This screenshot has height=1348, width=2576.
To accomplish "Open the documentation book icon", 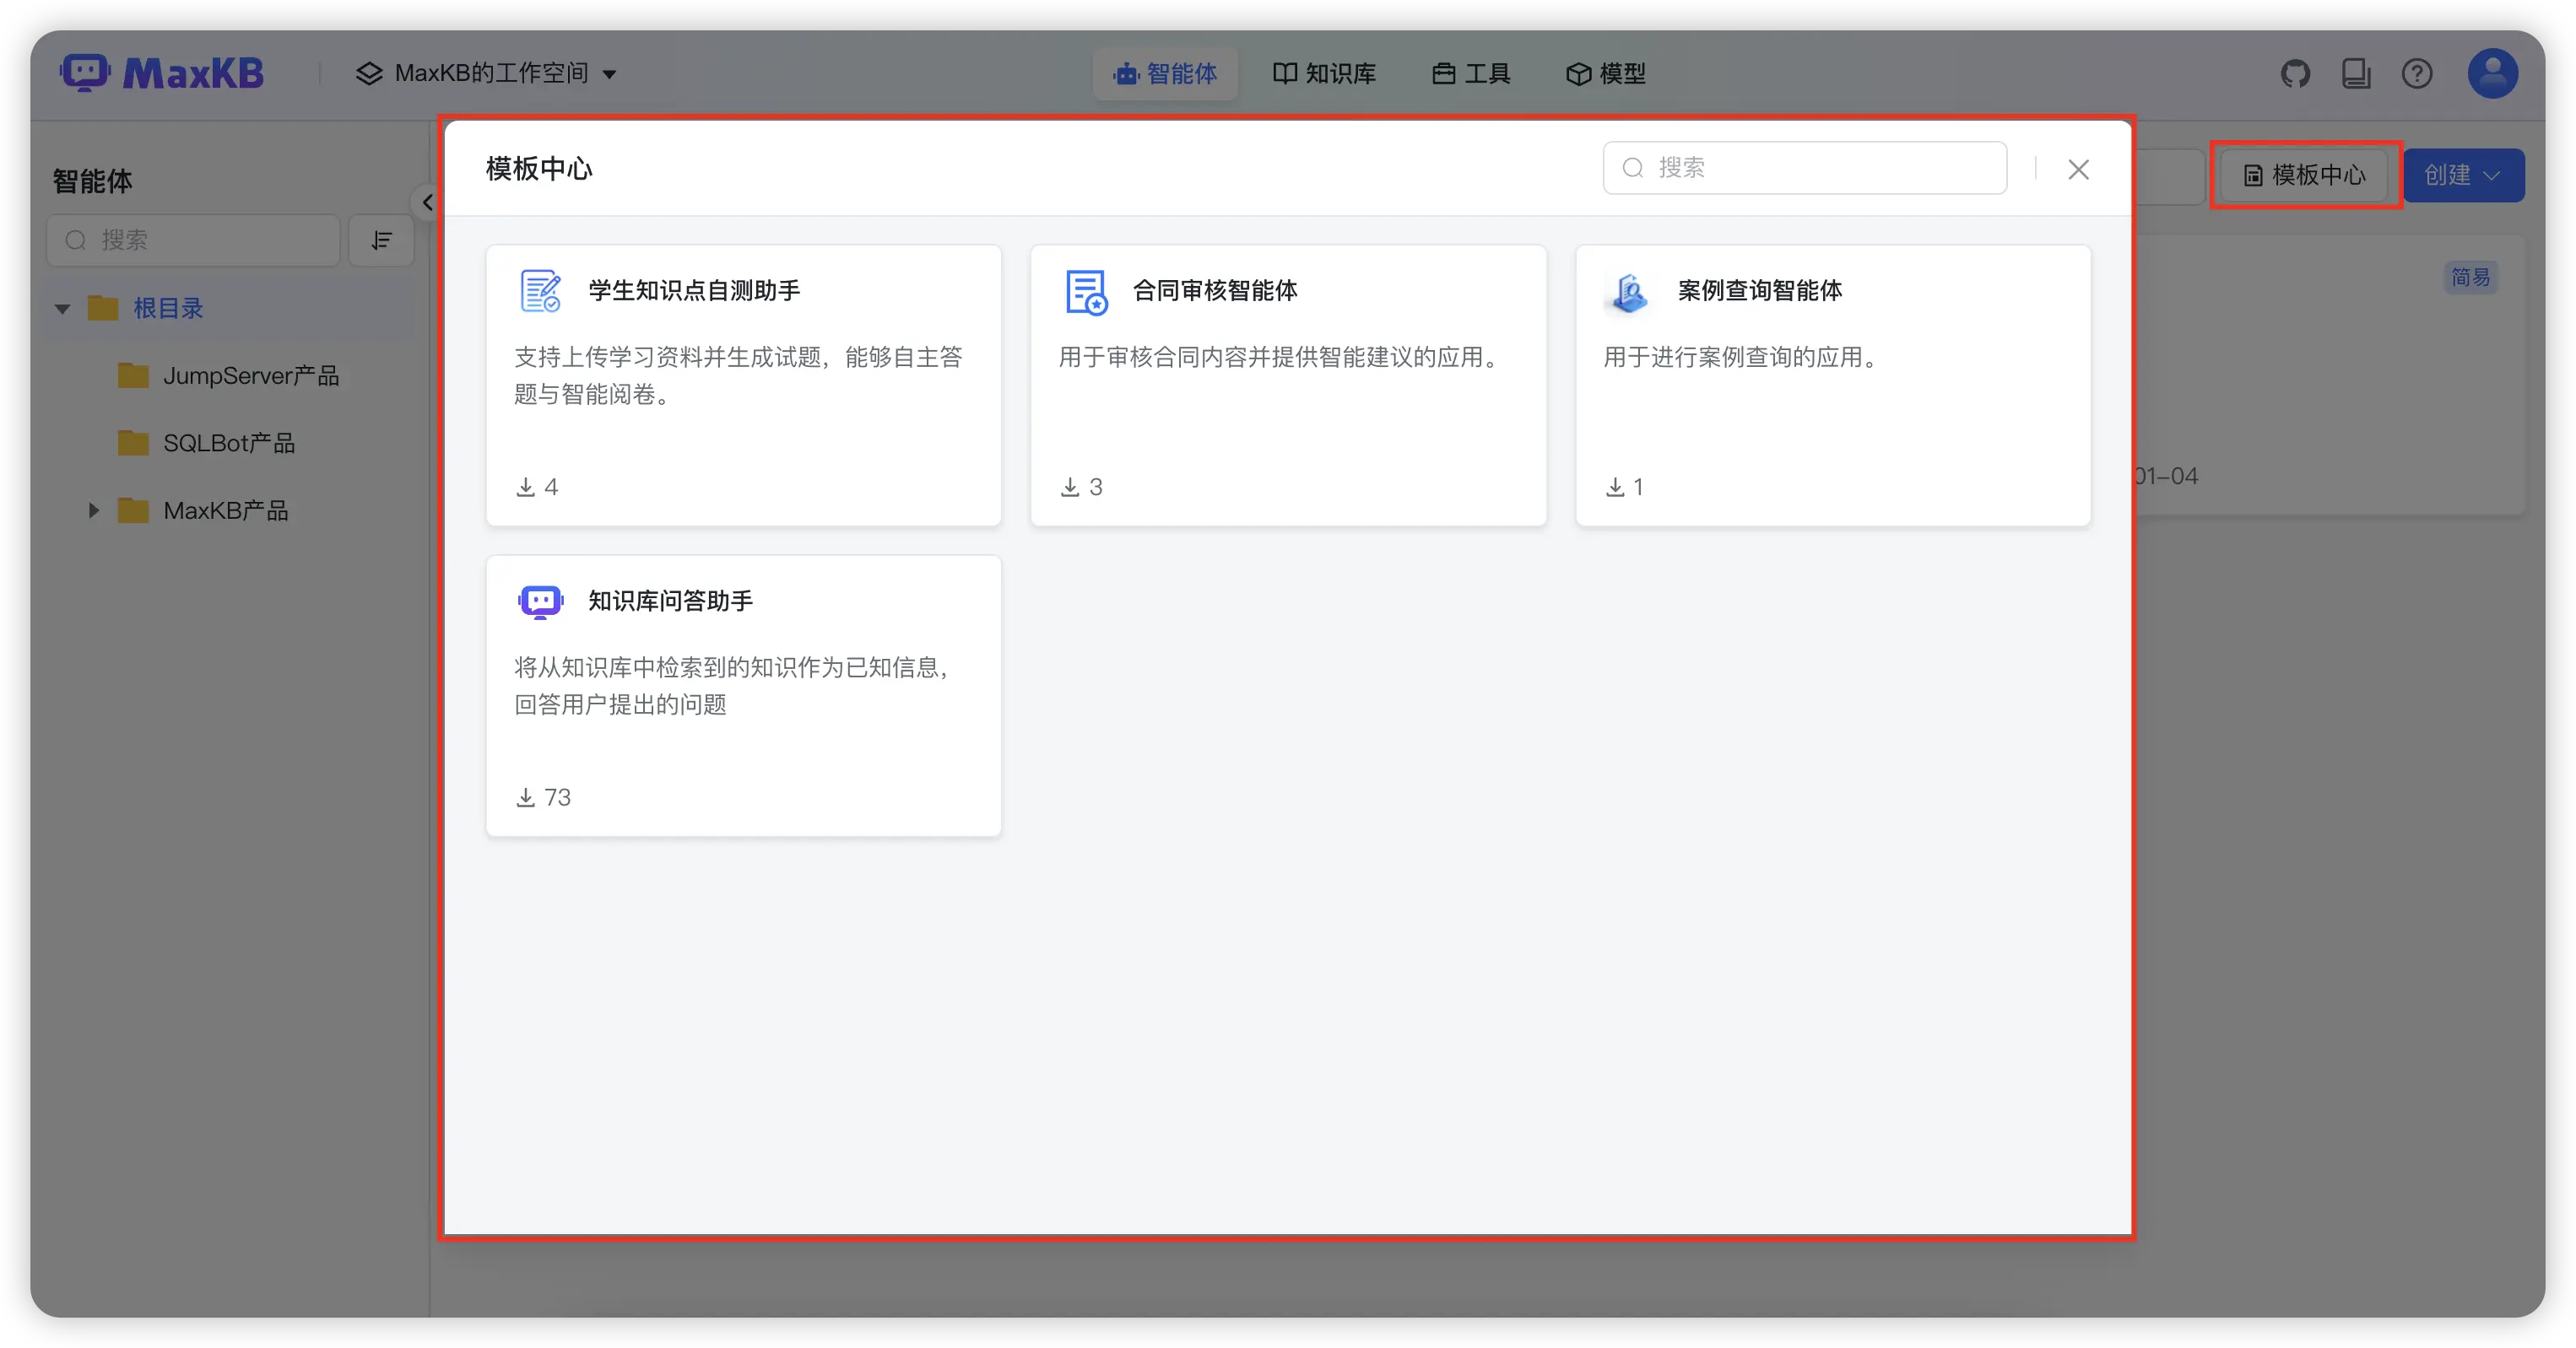I will [2356, 74].
